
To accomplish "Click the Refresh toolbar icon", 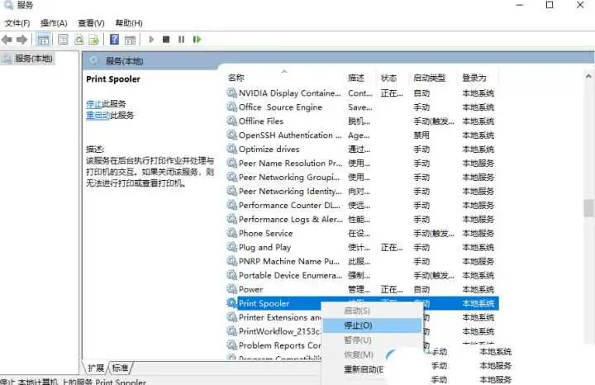I will [79, 39].
